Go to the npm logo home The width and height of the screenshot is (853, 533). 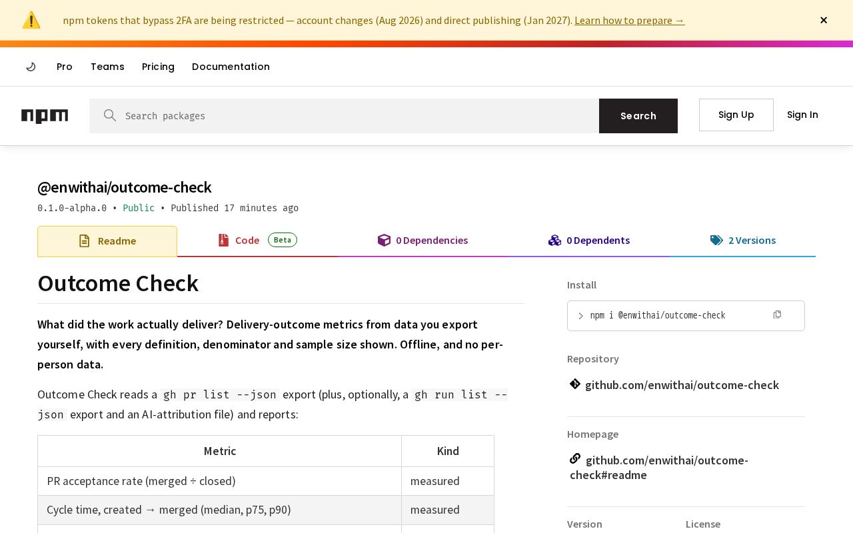tap(45, 116)
